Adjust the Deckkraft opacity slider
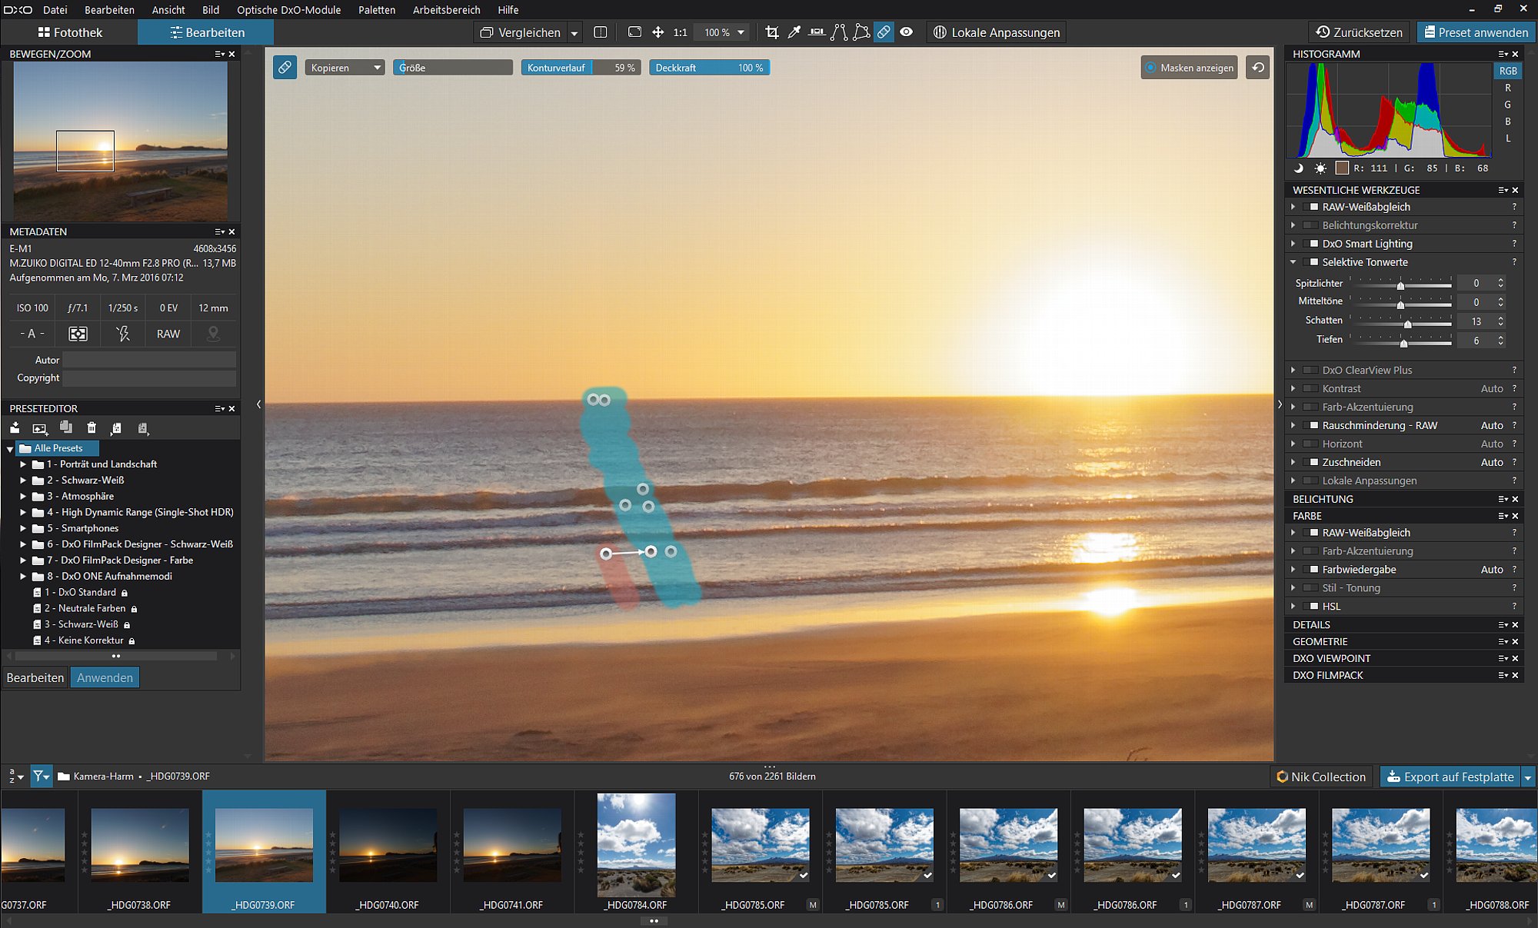Image resolution: width=1538 pixels, height=928 pixels. coord(709,68)
